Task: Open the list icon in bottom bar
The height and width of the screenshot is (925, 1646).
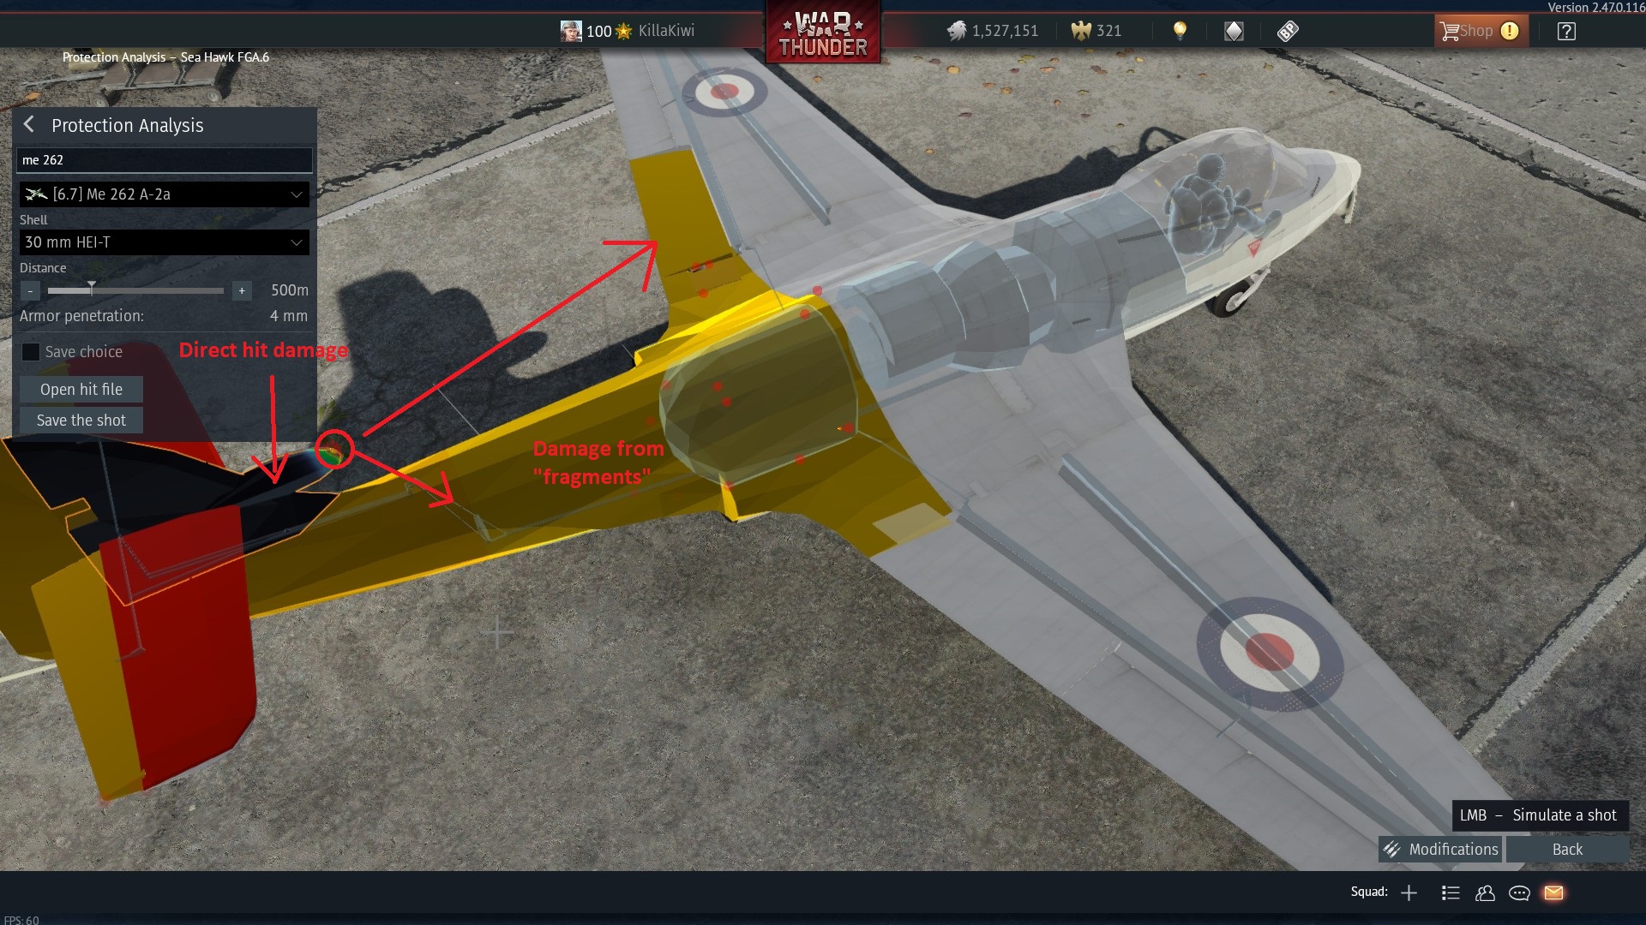Action: (1451, 893)
